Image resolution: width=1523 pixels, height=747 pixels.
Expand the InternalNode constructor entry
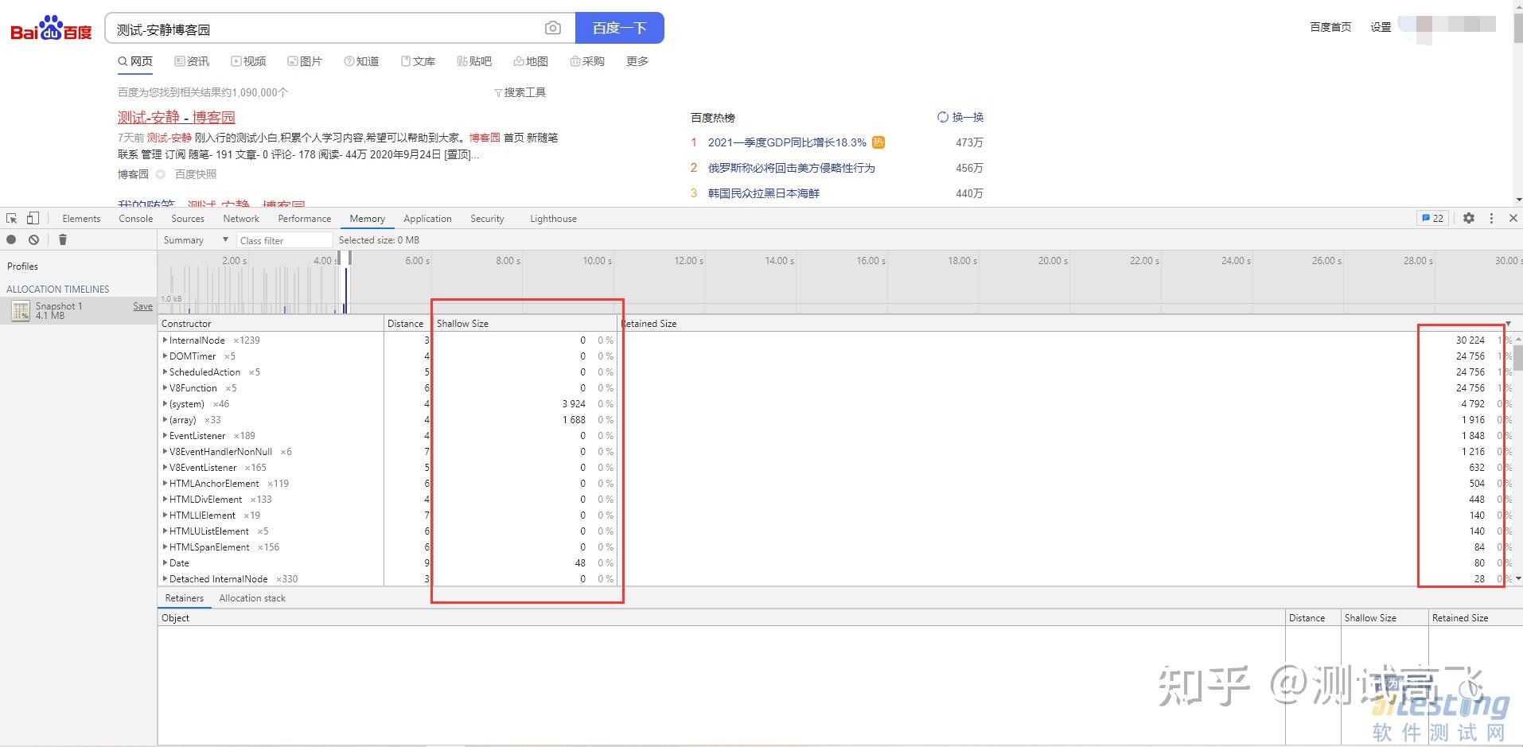click(165, 340)
